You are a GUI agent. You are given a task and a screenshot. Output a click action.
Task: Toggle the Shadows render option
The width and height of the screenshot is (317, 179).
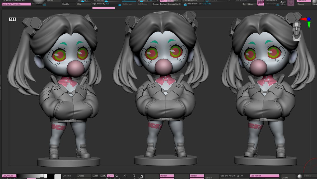[304, 1]
